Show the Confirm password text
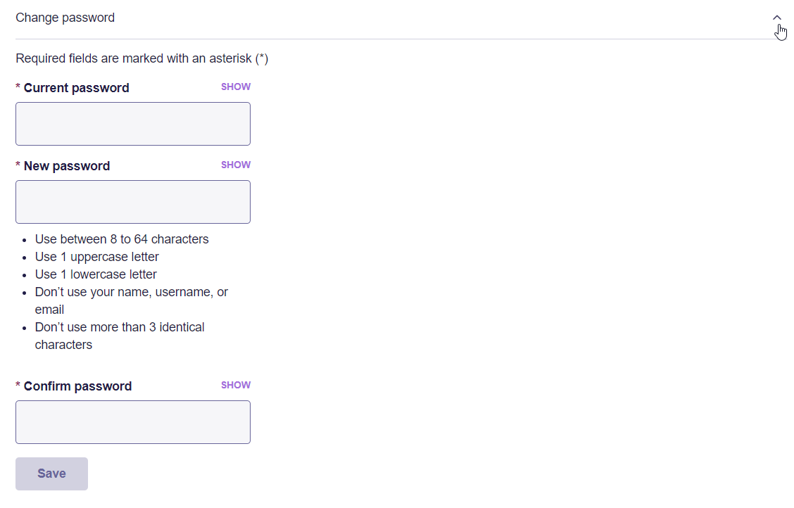Screen dimensions: 794x508 (236, 385)
